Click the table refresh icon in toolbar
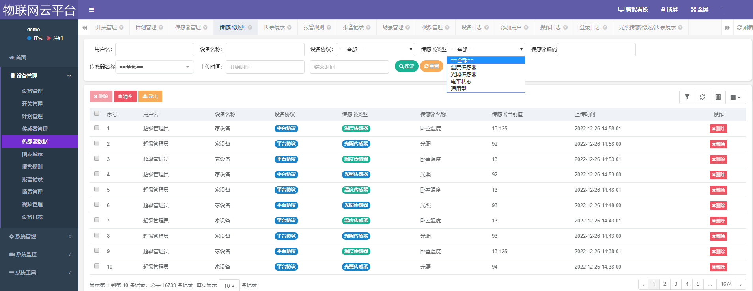Screen dimensions: 753x291 703,97
